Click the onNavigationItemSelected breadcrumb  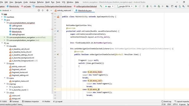[85, 6]
